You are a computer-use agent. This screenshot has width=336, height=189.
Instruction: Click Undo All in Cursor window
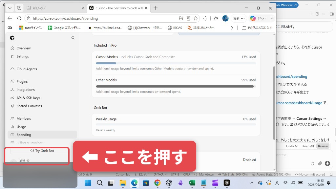click(x=292, y=146)
